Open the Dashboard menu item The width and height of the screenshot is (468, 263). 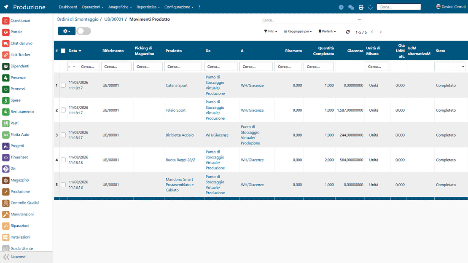coord(68,7)
